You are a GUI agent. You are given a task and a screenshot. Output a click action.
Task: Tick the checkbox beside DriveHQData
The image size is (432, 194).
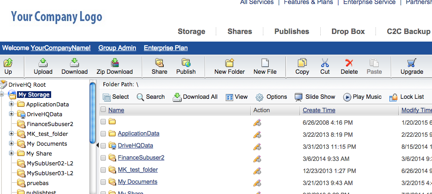click(104, 146)
